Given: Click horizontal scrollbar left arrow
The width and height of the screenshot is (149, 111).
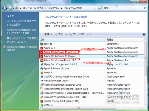Looking at the screenshot, I should pos(40,108).
